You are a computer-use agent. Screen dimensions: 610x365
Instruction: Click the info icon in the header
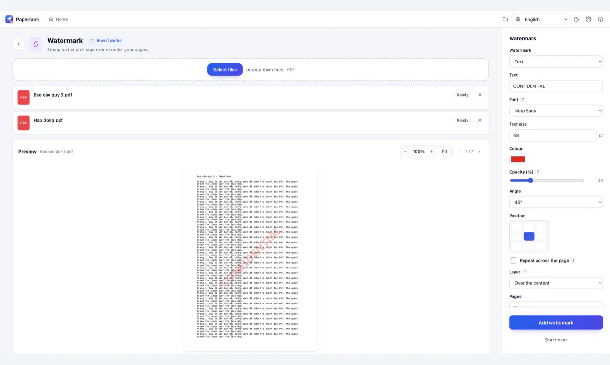tap(600, 19)
